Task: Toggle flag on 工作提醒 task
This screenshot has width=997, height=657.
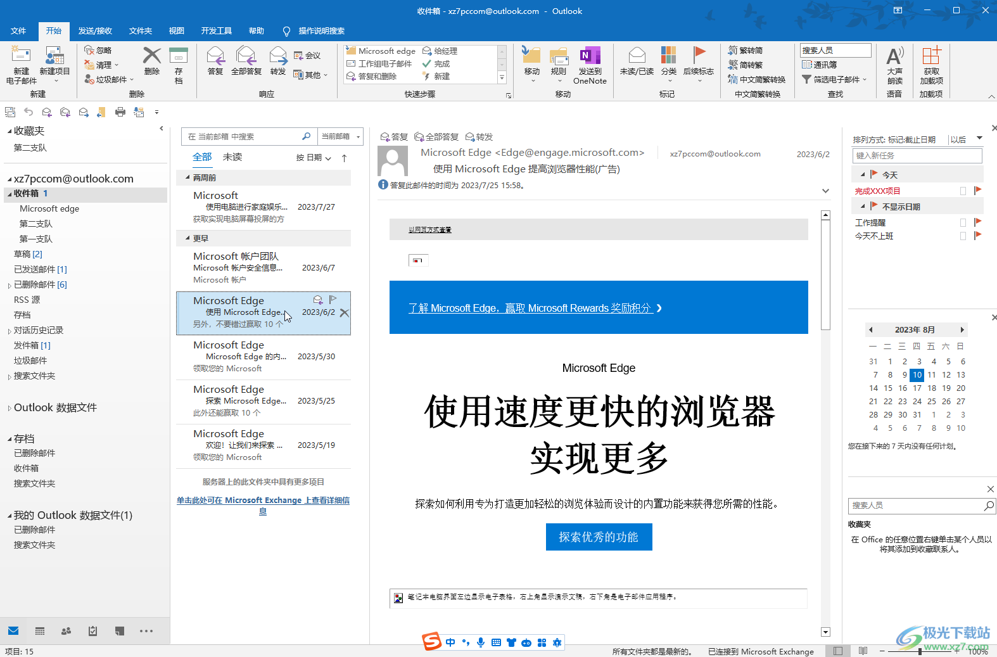Action: (977, 222)
